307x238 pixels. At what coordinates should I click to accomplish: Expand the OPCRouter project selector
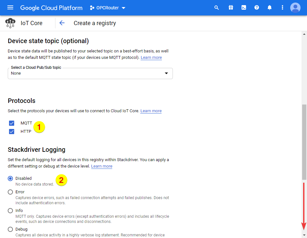(x=108, y=8)
